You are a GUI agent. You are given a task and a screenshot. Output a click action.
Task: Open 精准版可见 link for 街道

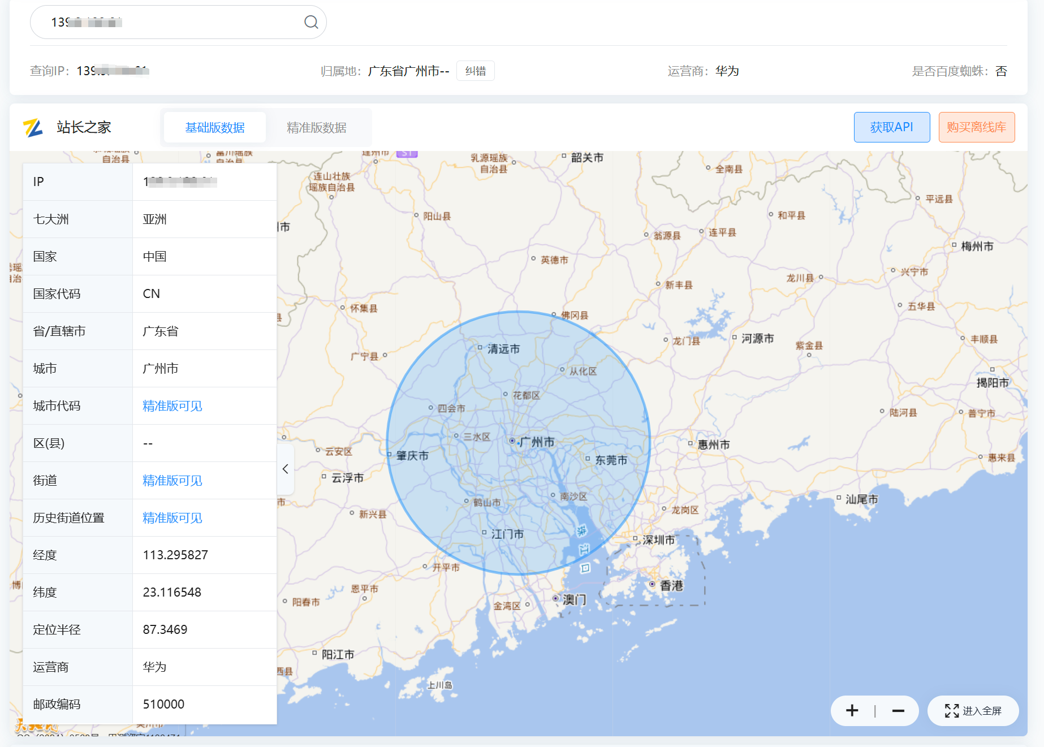click(172, 481)
